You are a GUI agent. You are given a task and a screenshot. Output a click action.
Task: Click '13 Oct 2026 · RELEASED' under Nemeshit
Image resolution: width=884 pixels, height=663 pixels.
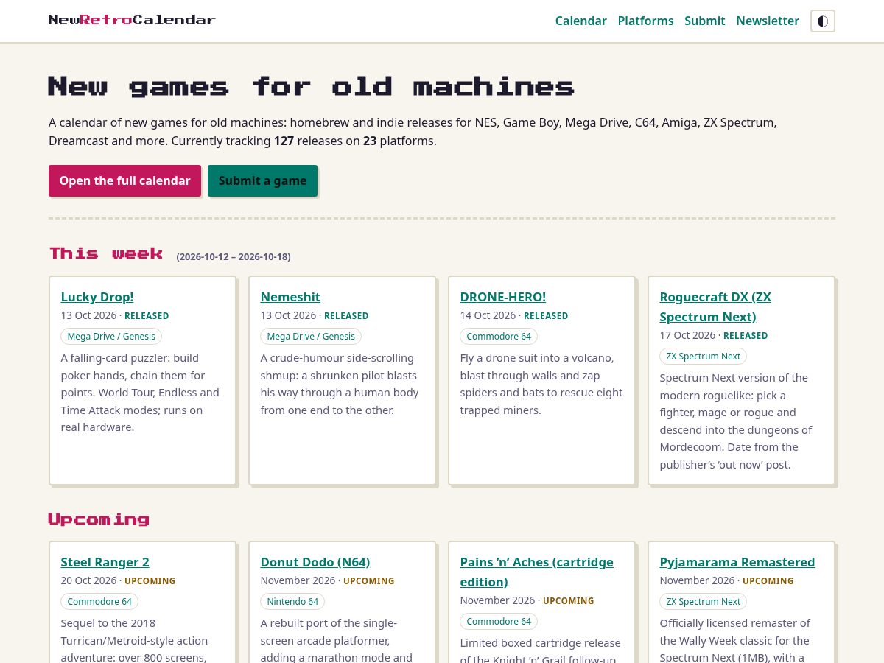[x=315, y=315]
